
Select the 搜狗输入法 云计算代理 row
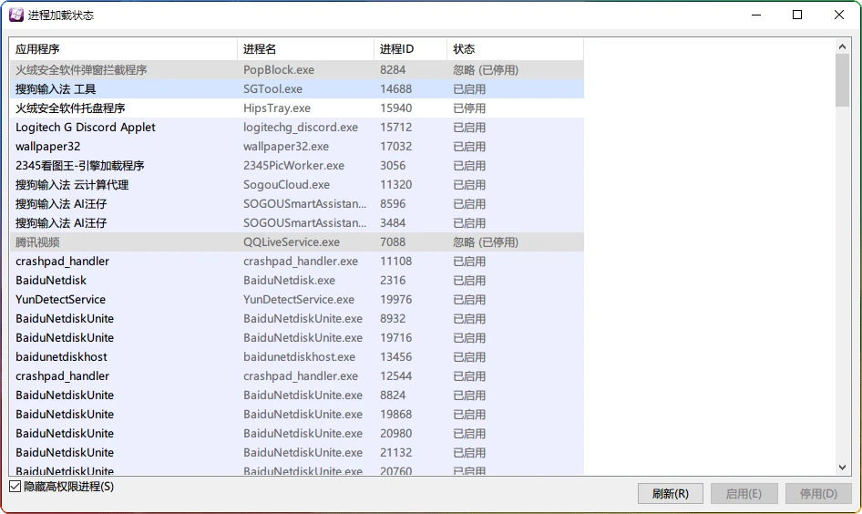(x=297, y=185)
